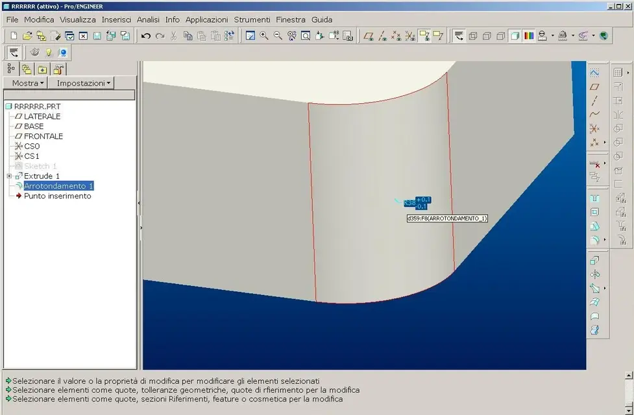This screenshot has width=634, height=415.
Task: Toggle datum axes display
Action: tap(382, 36)
